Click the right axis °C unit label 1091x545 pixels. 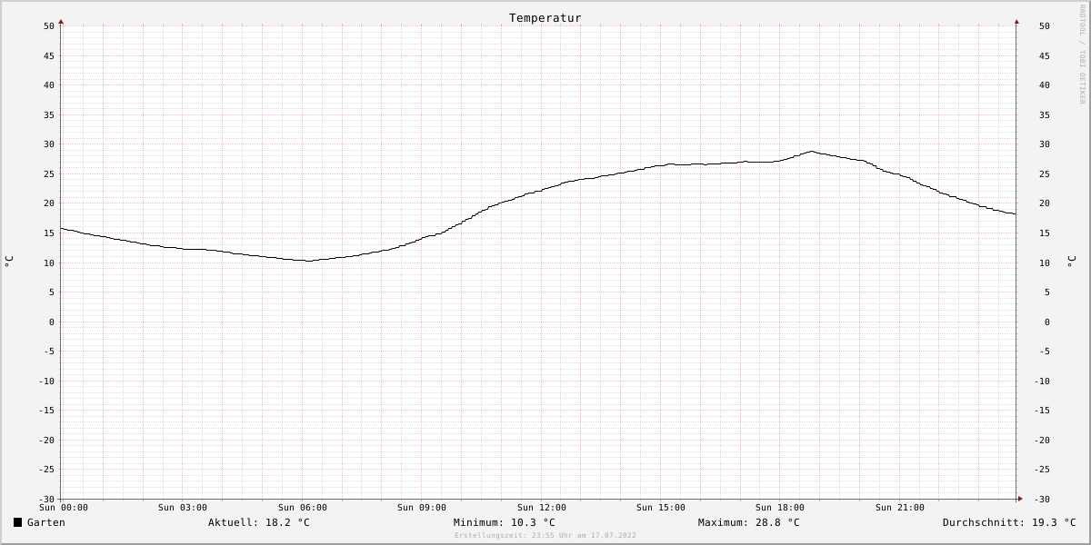[1071, 262]
